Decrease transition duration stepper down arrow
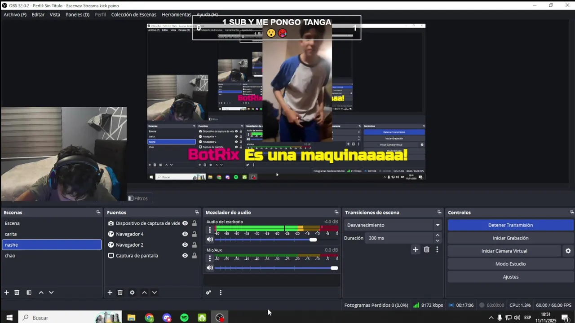 (x=438, y=241)
